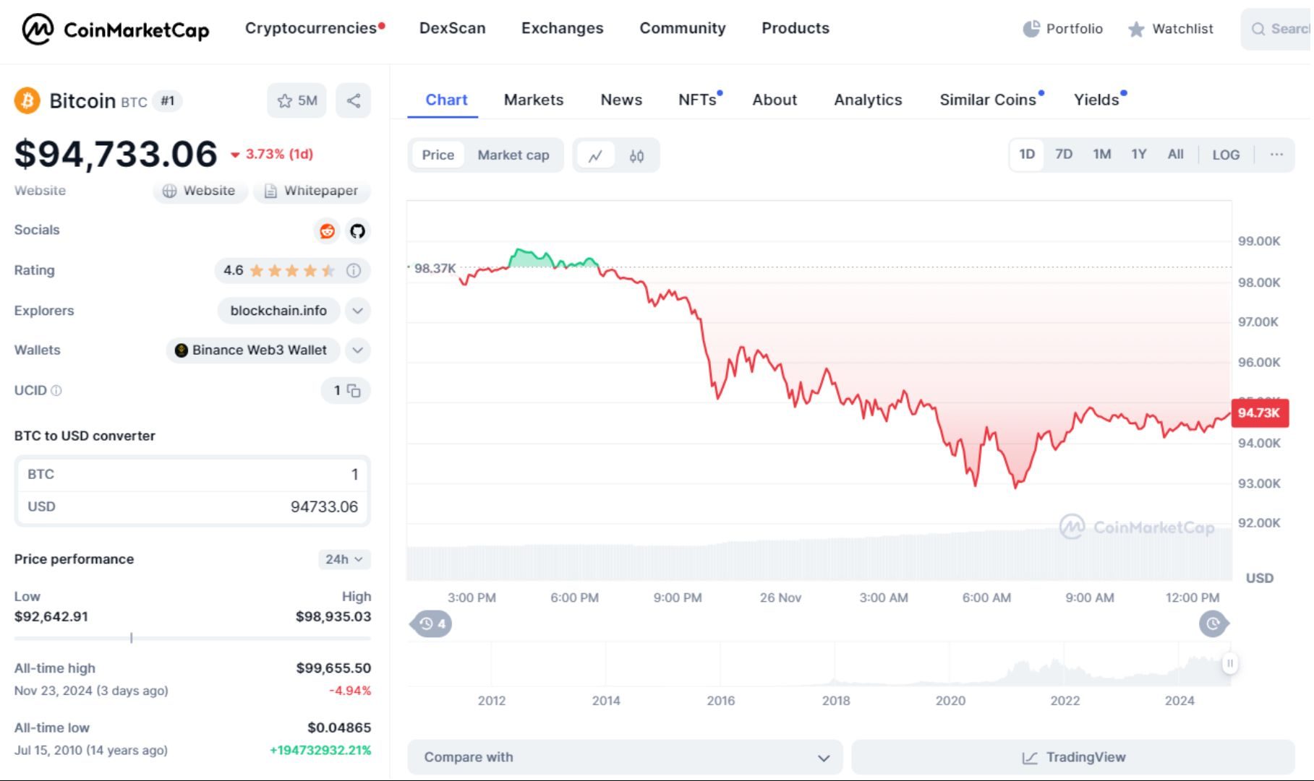Switch the chart to Market cap view
The height and width of the screenshot is (781, 1314).
pos(513,155)
